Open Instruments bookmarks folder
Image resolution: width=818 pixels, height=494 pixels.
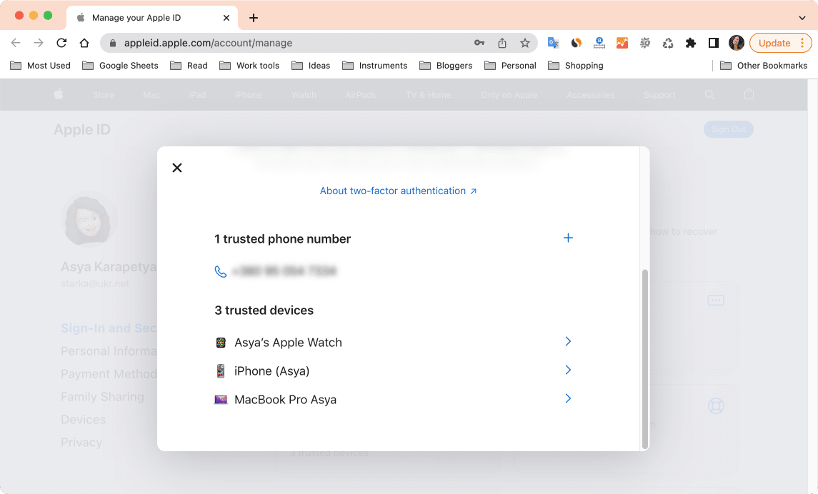tap(374, 65)
